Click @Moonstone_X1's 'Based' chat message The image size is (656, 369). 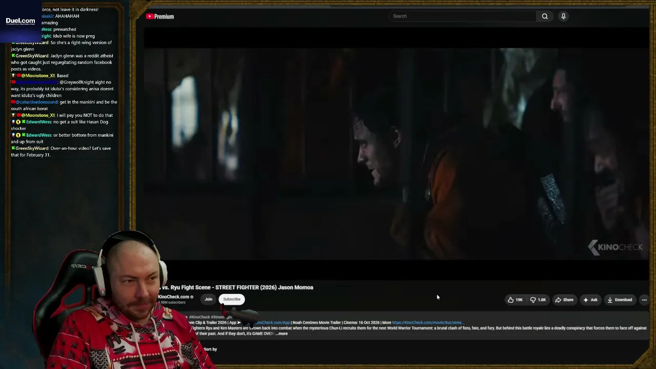click(x=40, y=76)
